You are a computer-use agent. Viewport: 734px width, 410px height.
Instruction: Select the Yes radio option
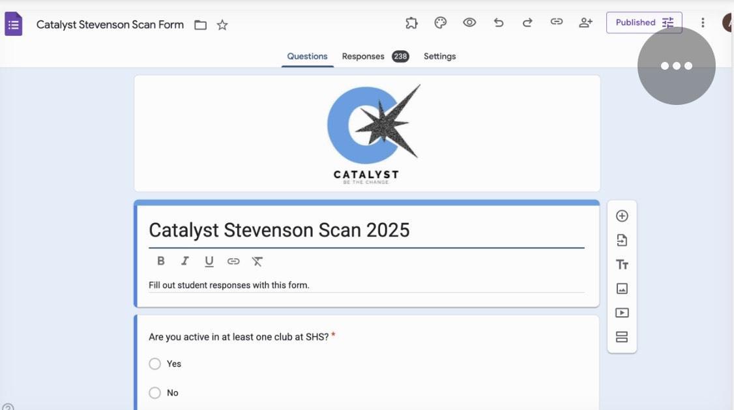(155, 364)
